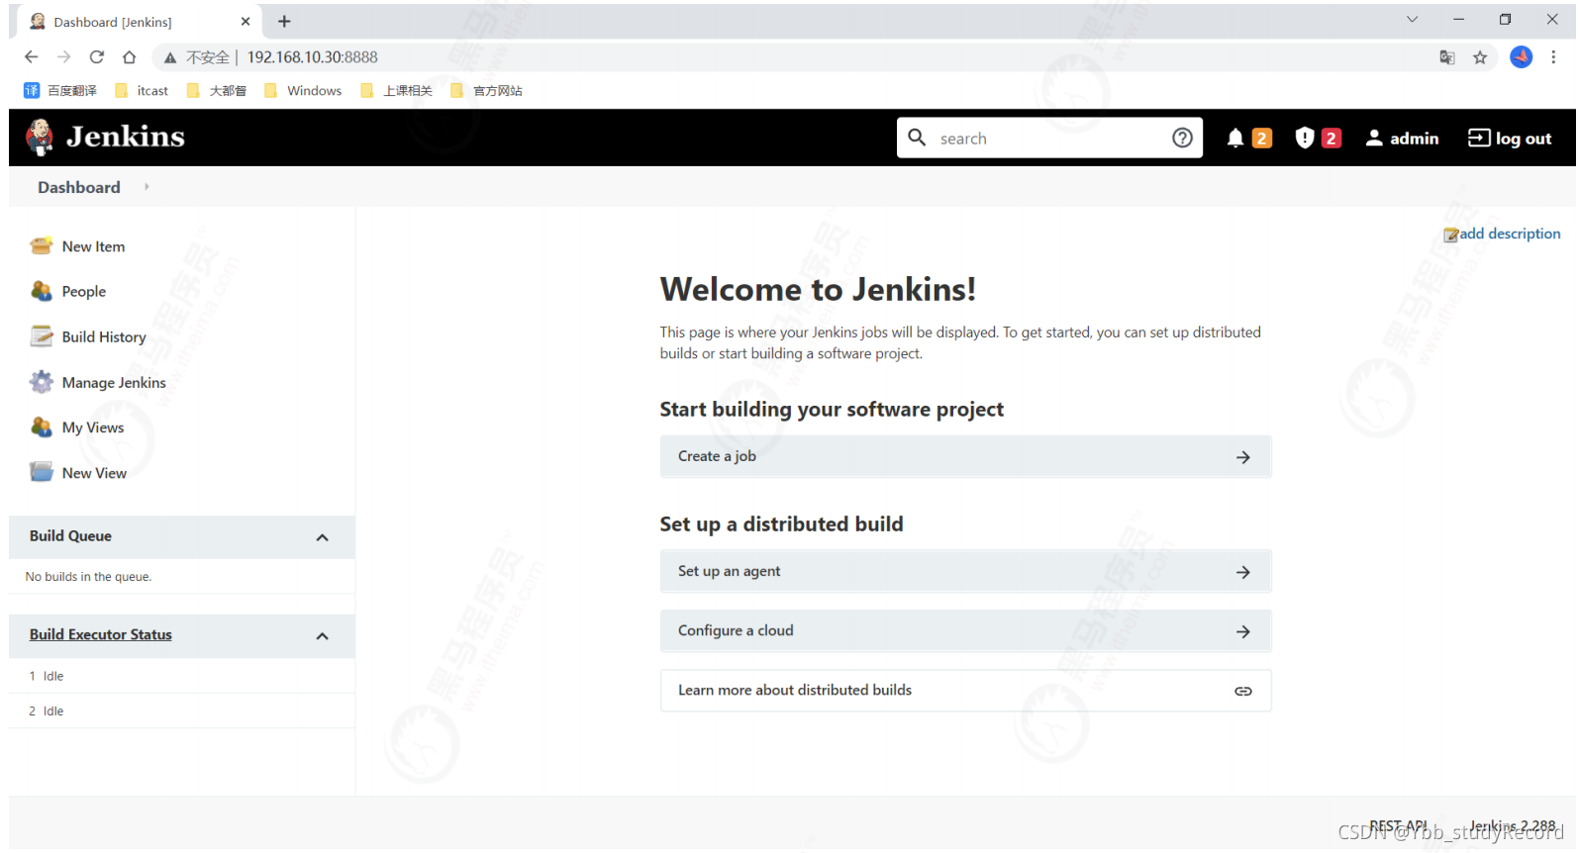Expand the Dashboard breadcrumb dropdown arrow
1578x853 pixels.
147,186
